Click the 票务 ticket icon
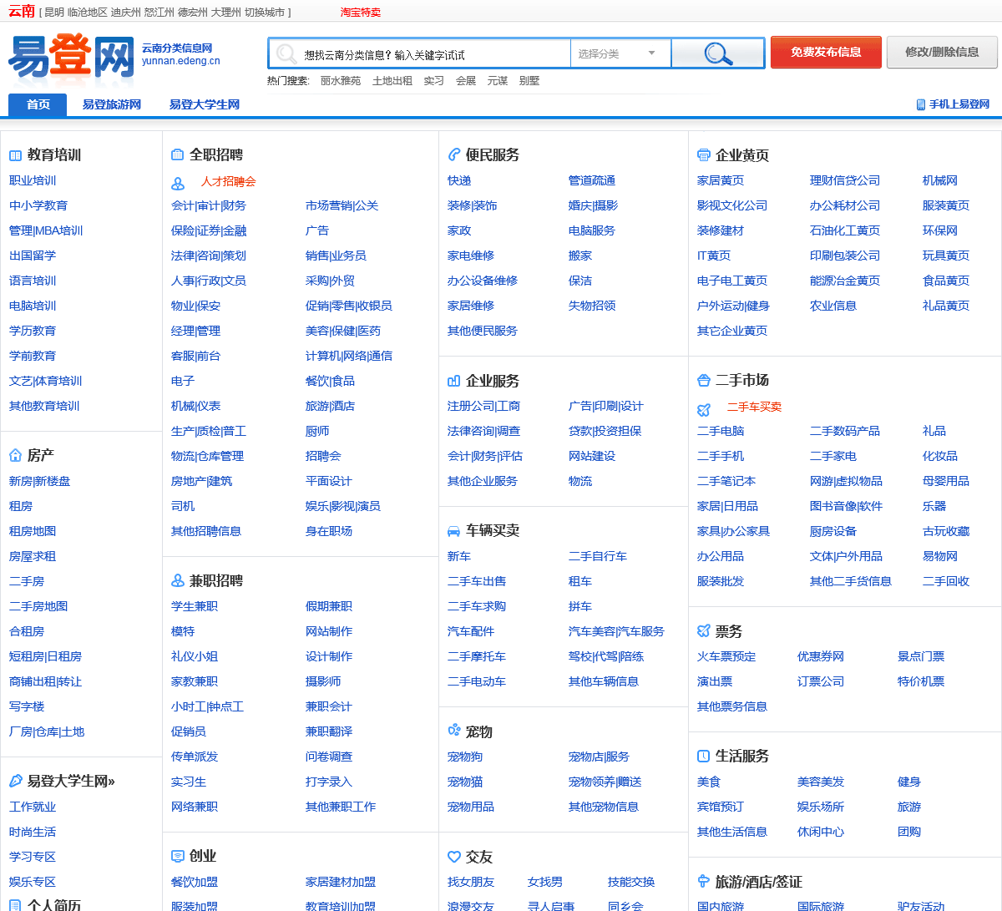Screen dimensions: 1002x911 pyautogui.click(x=703, y=631)
